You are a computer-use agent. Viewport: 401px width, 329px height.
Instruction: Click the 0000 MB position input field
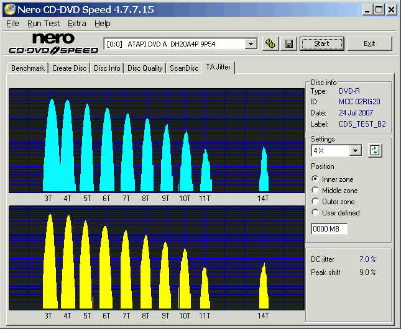329,228
